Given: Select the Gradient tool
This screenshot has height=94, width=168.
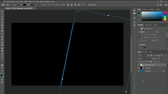Looking at the screenshot, I should [x=2, y=45].
